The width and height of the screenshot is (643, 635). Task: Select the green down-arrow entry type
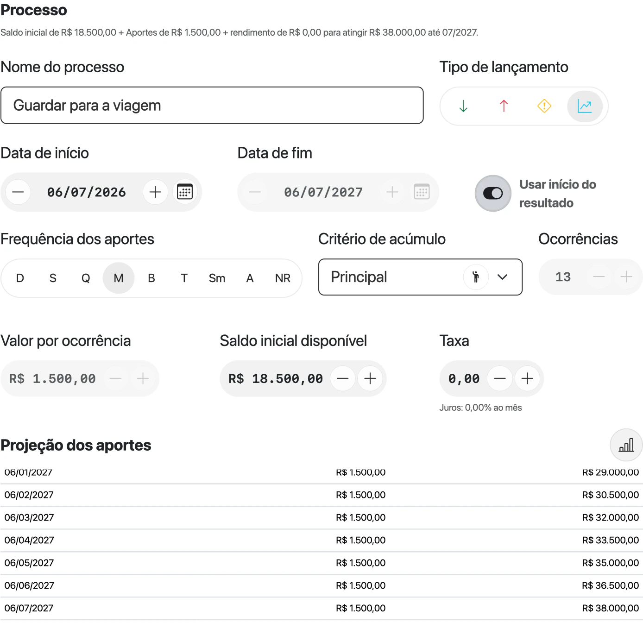pyautogui.click(x=463, y=106)
